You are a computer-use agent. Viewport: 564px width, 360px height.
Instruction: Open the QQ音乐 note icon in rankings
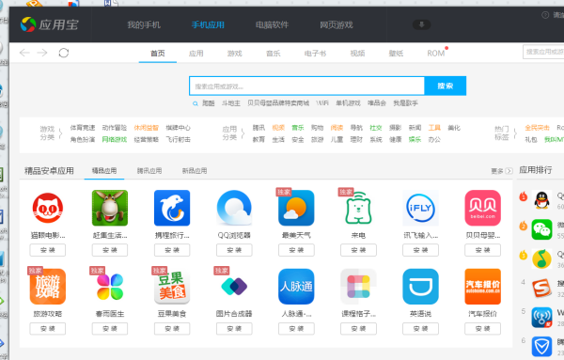click(541, 258)
